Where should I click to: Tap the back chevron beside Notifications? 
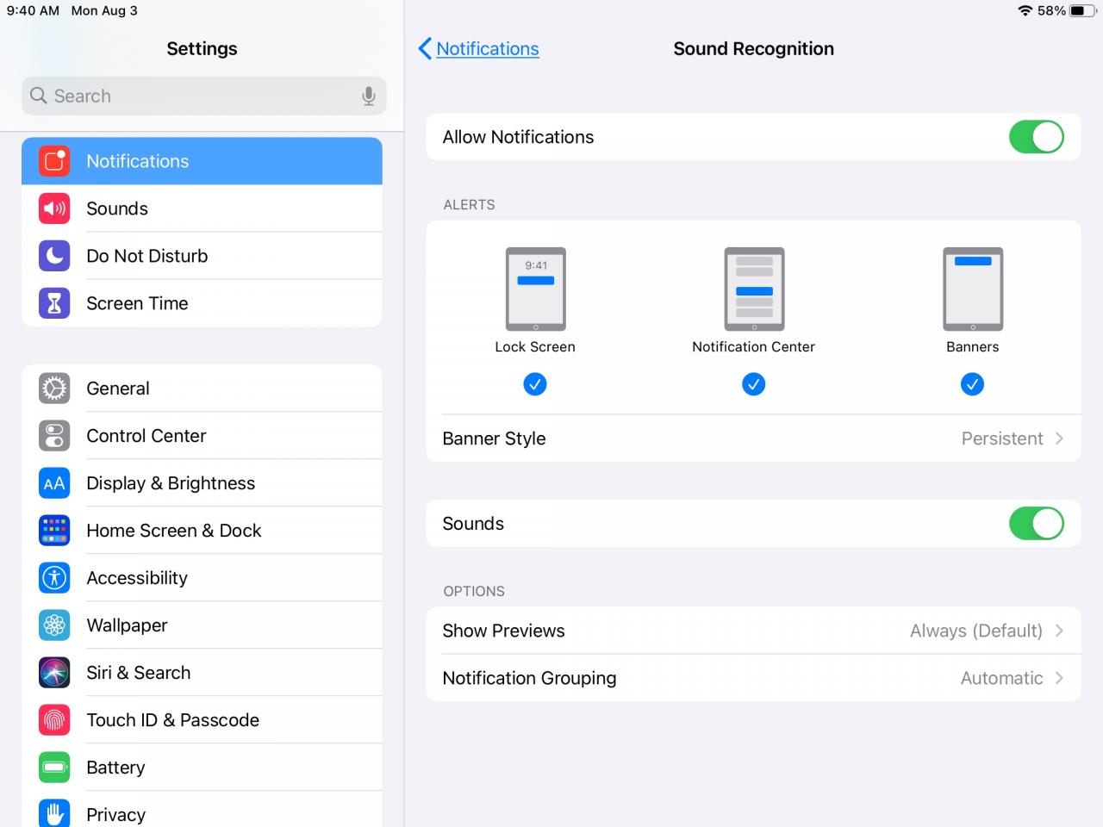(x=424, y=48)
